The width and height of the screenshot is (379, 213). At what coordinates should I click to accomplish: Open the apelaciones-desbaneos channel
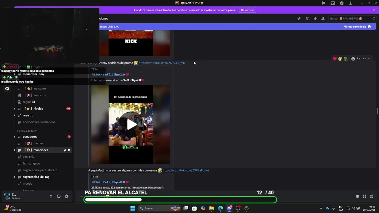tap(39, 122)
